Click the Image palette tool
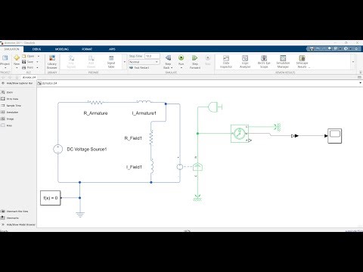The height and width of the screenshot is (272, 363). tap(8, 119)
